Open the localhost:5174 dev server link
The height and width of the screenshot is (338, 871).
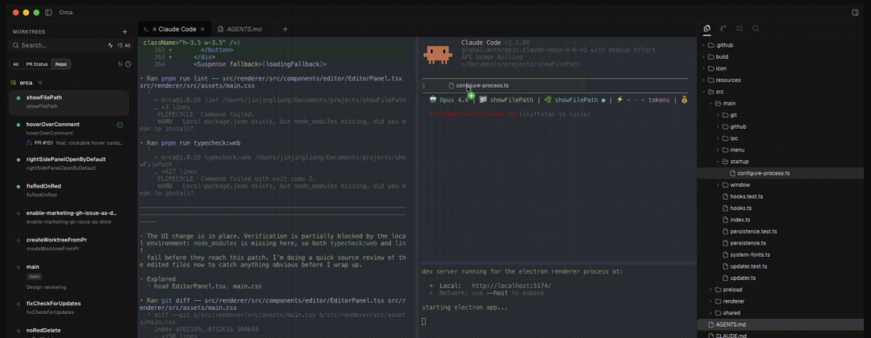511,286
